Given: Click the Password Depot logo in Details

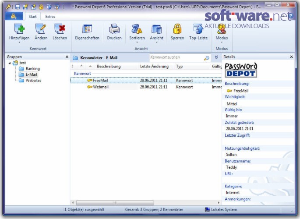Looking at the screenshot, I should 241,70.
